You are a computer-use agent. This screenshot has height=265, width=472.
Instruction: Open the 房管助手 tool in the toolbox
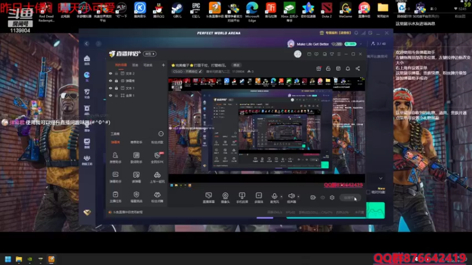tap(115, 157)
